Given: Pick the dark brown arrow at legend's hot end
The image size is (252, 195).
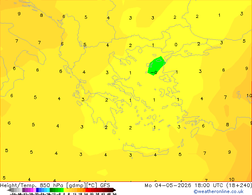Looking at the screenshot, I should coord(114,190).
